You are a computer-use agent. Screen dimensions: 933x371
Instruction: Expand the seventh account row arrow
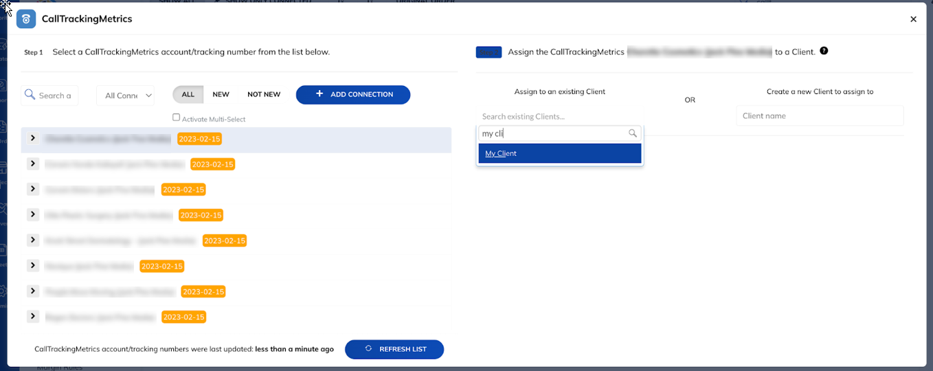[32, 291]
